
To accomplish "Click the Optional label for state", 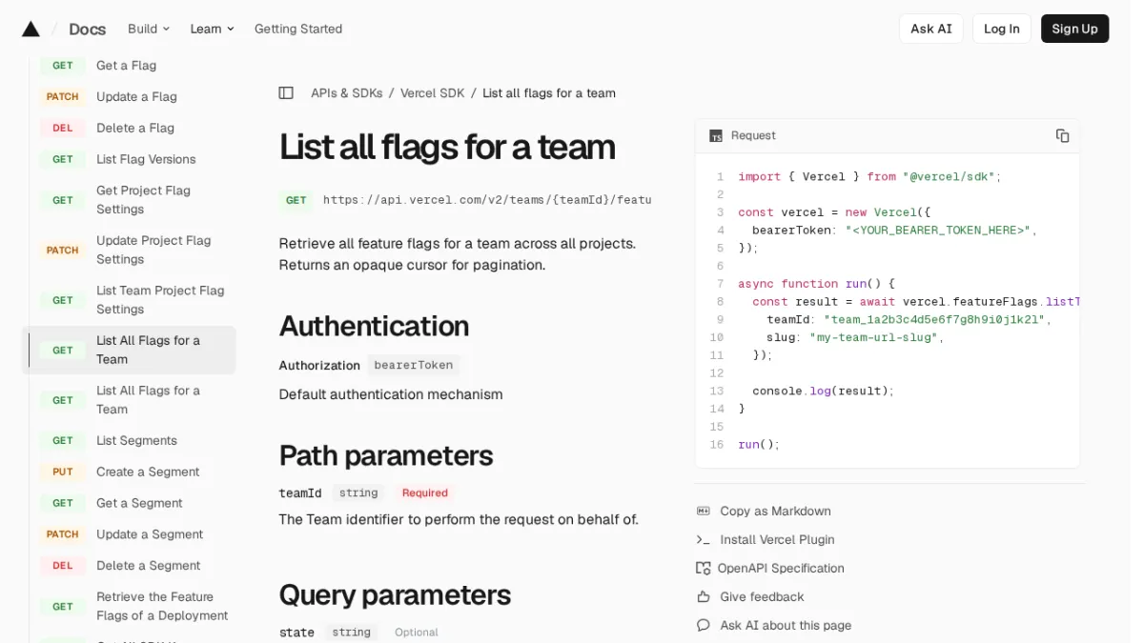I will 417,633.
